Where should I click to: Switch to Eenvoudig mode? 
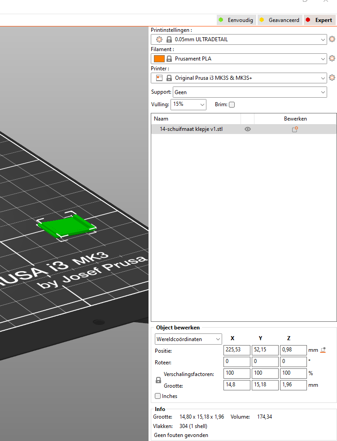(236, 20)
